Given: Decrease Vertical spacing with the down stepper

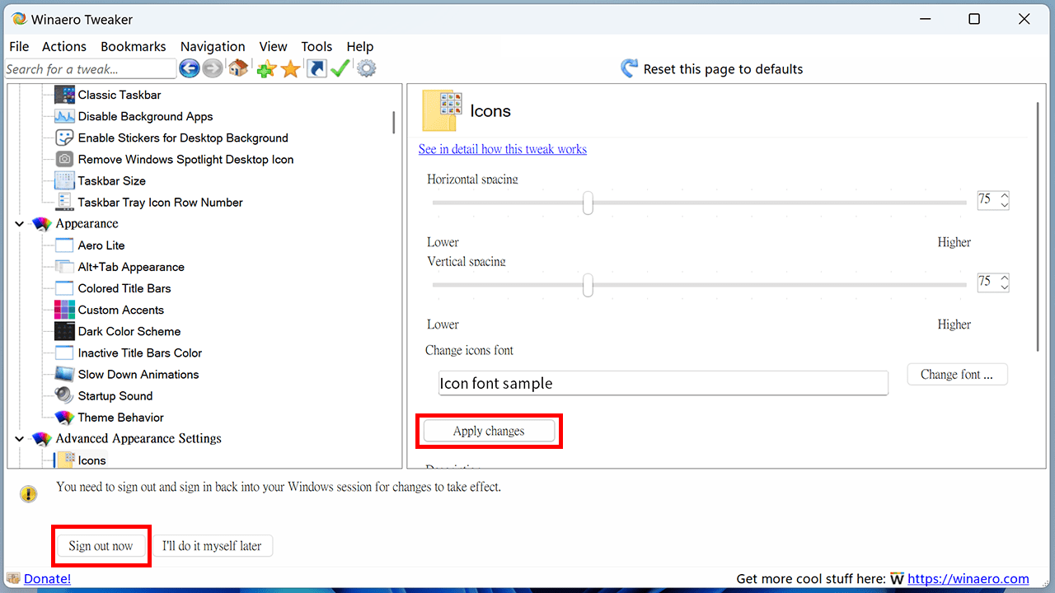Looking at the screenshot, I should click(1004, 287).
